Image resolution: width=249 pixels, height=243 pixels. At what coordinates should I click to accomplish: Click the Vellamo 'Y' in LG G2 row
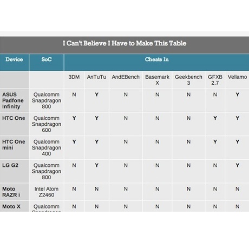pos(237,165)
